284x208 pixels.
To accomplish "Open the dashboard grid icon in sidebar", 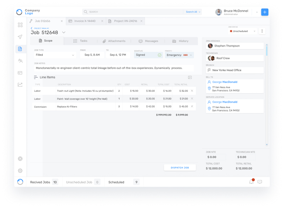I will [20, 25].
